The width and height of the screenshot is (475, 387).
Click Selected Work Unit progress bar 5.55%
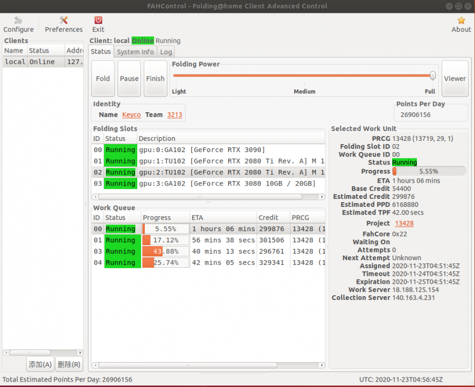(429, 171)
